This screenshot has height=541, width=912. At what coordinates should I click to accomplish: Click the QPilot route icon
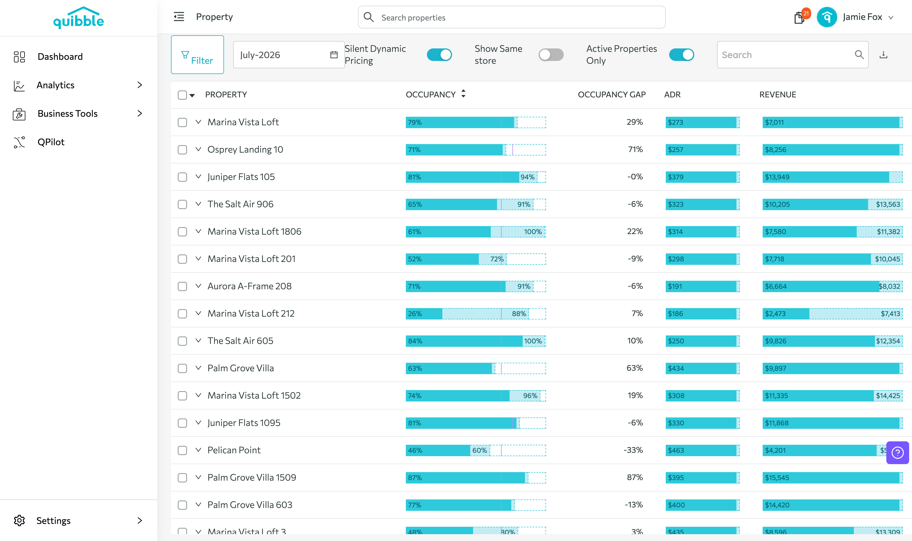pyautogui.click(x=19, y=142)
